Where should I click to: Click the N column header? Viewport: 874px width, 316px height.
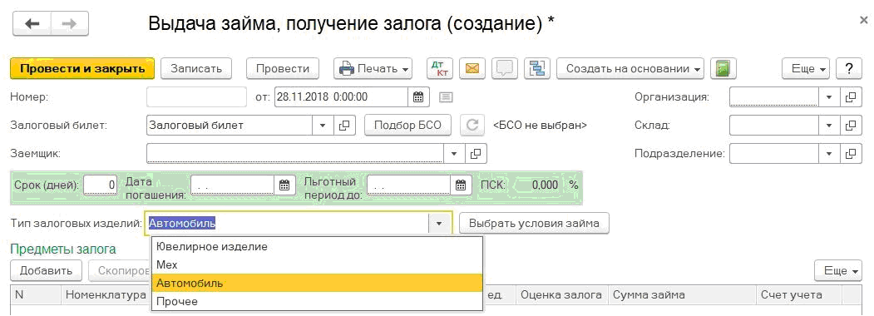35,295
